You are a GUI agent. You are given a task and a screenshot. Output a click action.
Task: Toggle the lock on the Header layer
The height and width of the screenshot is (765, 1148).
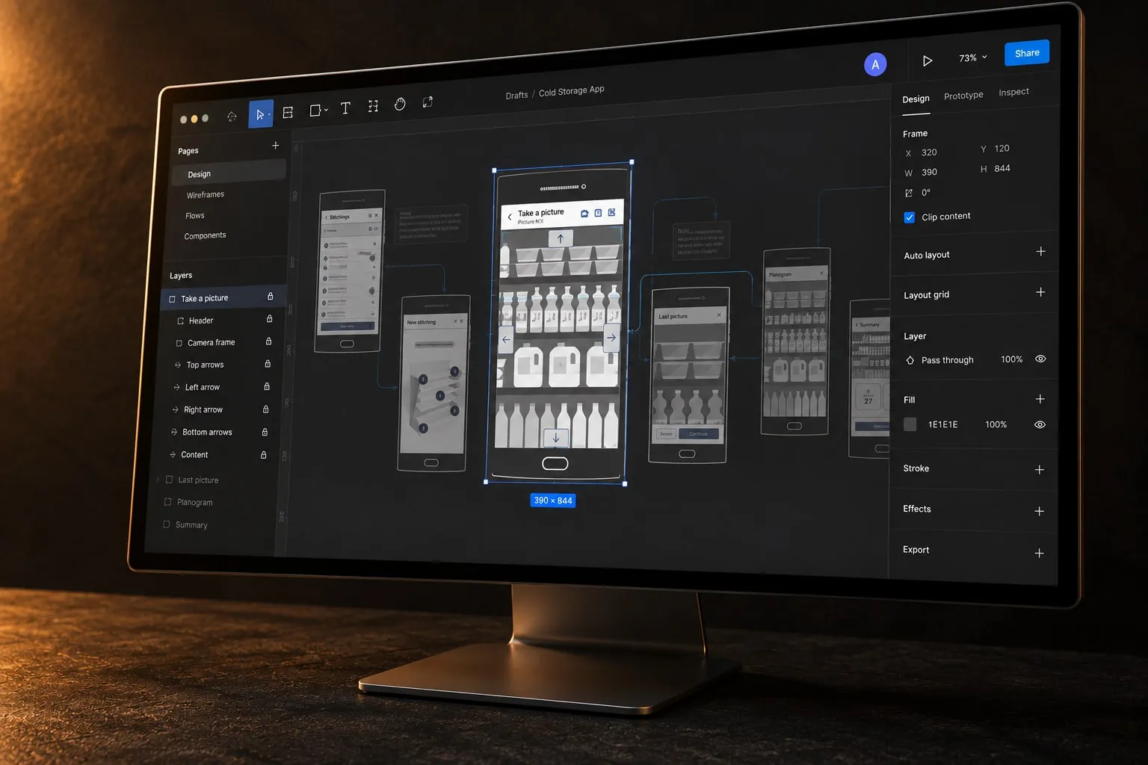(x=269, y=319)
